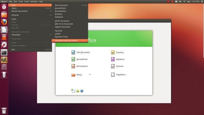
Task: Launch Firefox from the dock
Action: coord(4,22)
